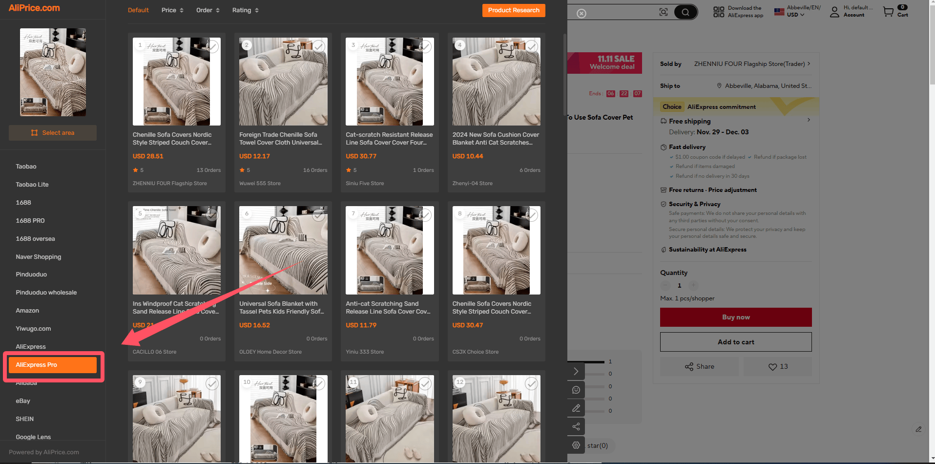Viewport: 935px width, 464px height.
Task: Click the camera image search icon
Action: click(663, 12)
